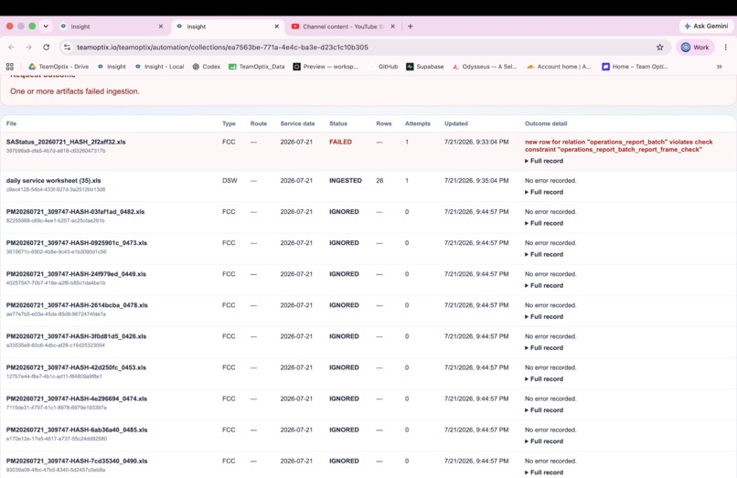Close the first Insight tab

[161, 27]
